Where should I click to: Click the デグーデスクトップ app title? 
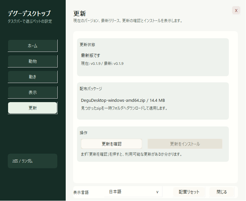[29, 13]
